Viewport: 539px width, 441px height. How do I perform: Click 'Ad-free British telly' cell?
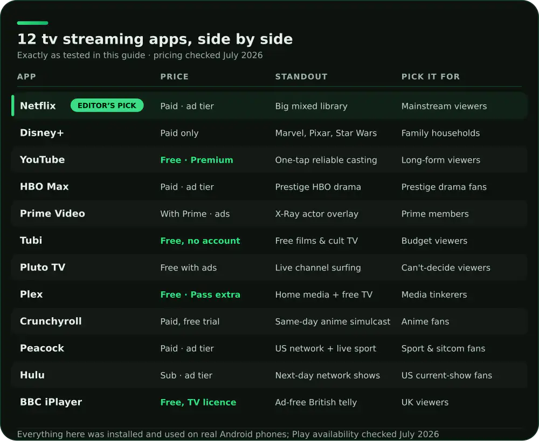click(x=316, y=402)
